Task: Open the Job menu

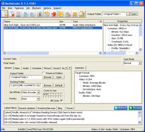Action: (x=28, y=8)
